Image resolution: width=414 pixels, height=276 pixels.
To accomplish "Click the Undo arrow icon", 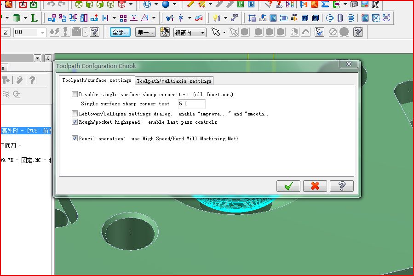I will (x=51, y=4).
